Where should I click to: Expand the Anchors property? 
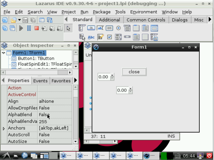4,129
